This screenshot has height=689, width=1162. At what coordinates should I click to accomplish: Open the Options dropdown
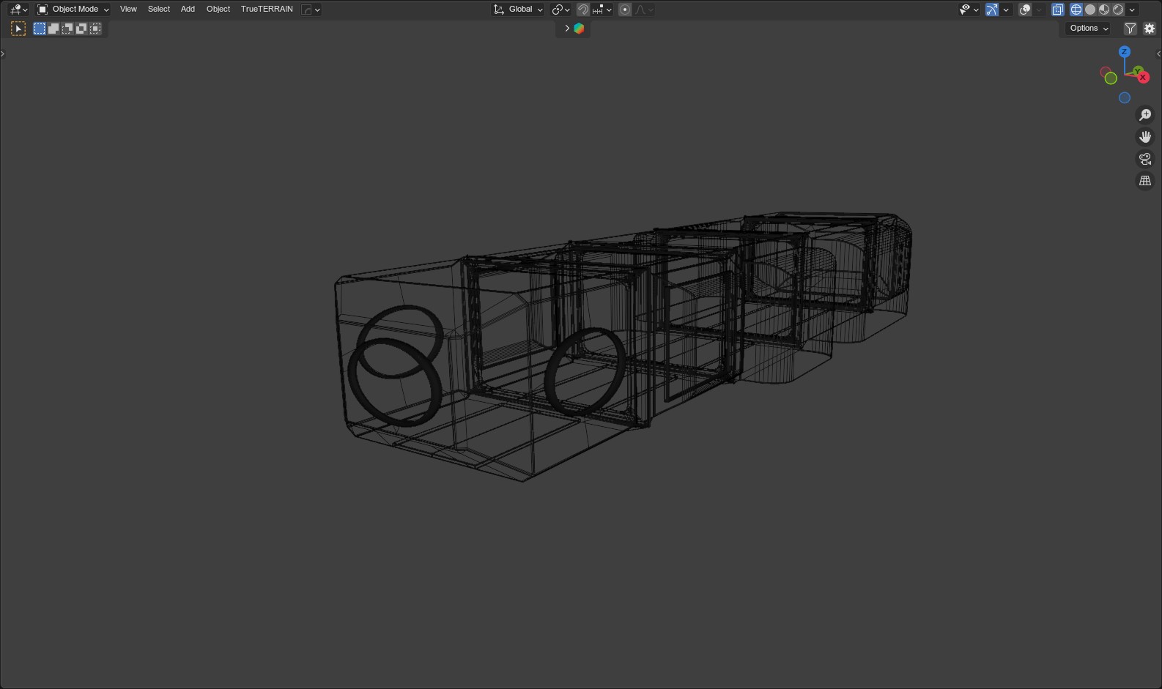[x=1089, y=29]
